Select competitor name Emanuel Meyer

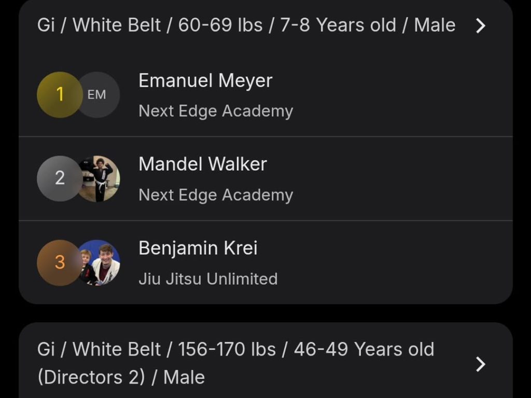(x=205, y=81)
